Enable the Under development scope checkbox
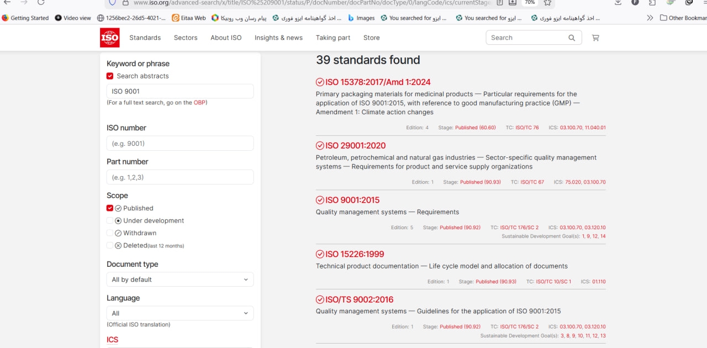The width and height of the screenshot is (707, 348). (x=110, y=220)
